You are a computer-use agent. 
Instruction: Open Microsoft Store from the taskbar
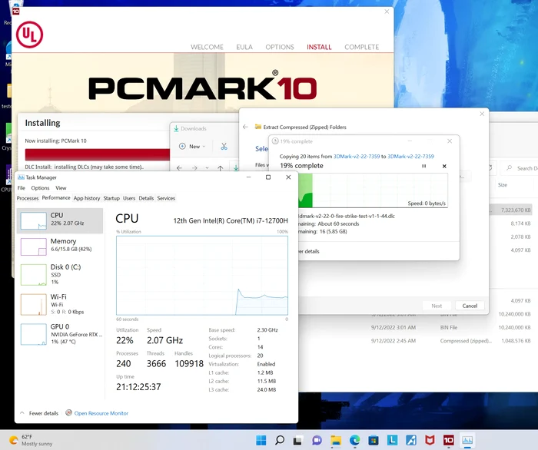[x=374, y=440]
